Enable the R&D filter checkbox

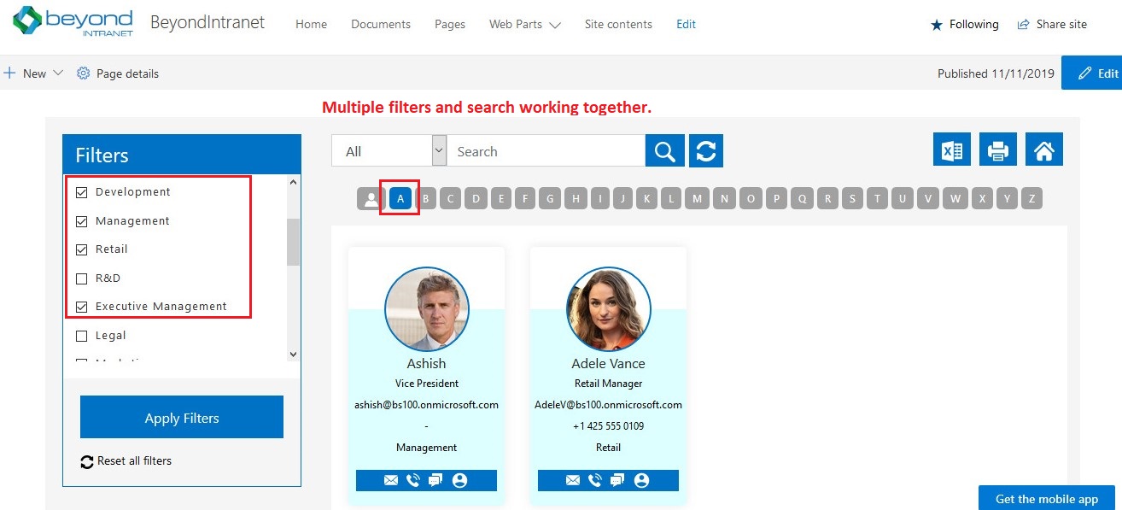tap(82, 278)
